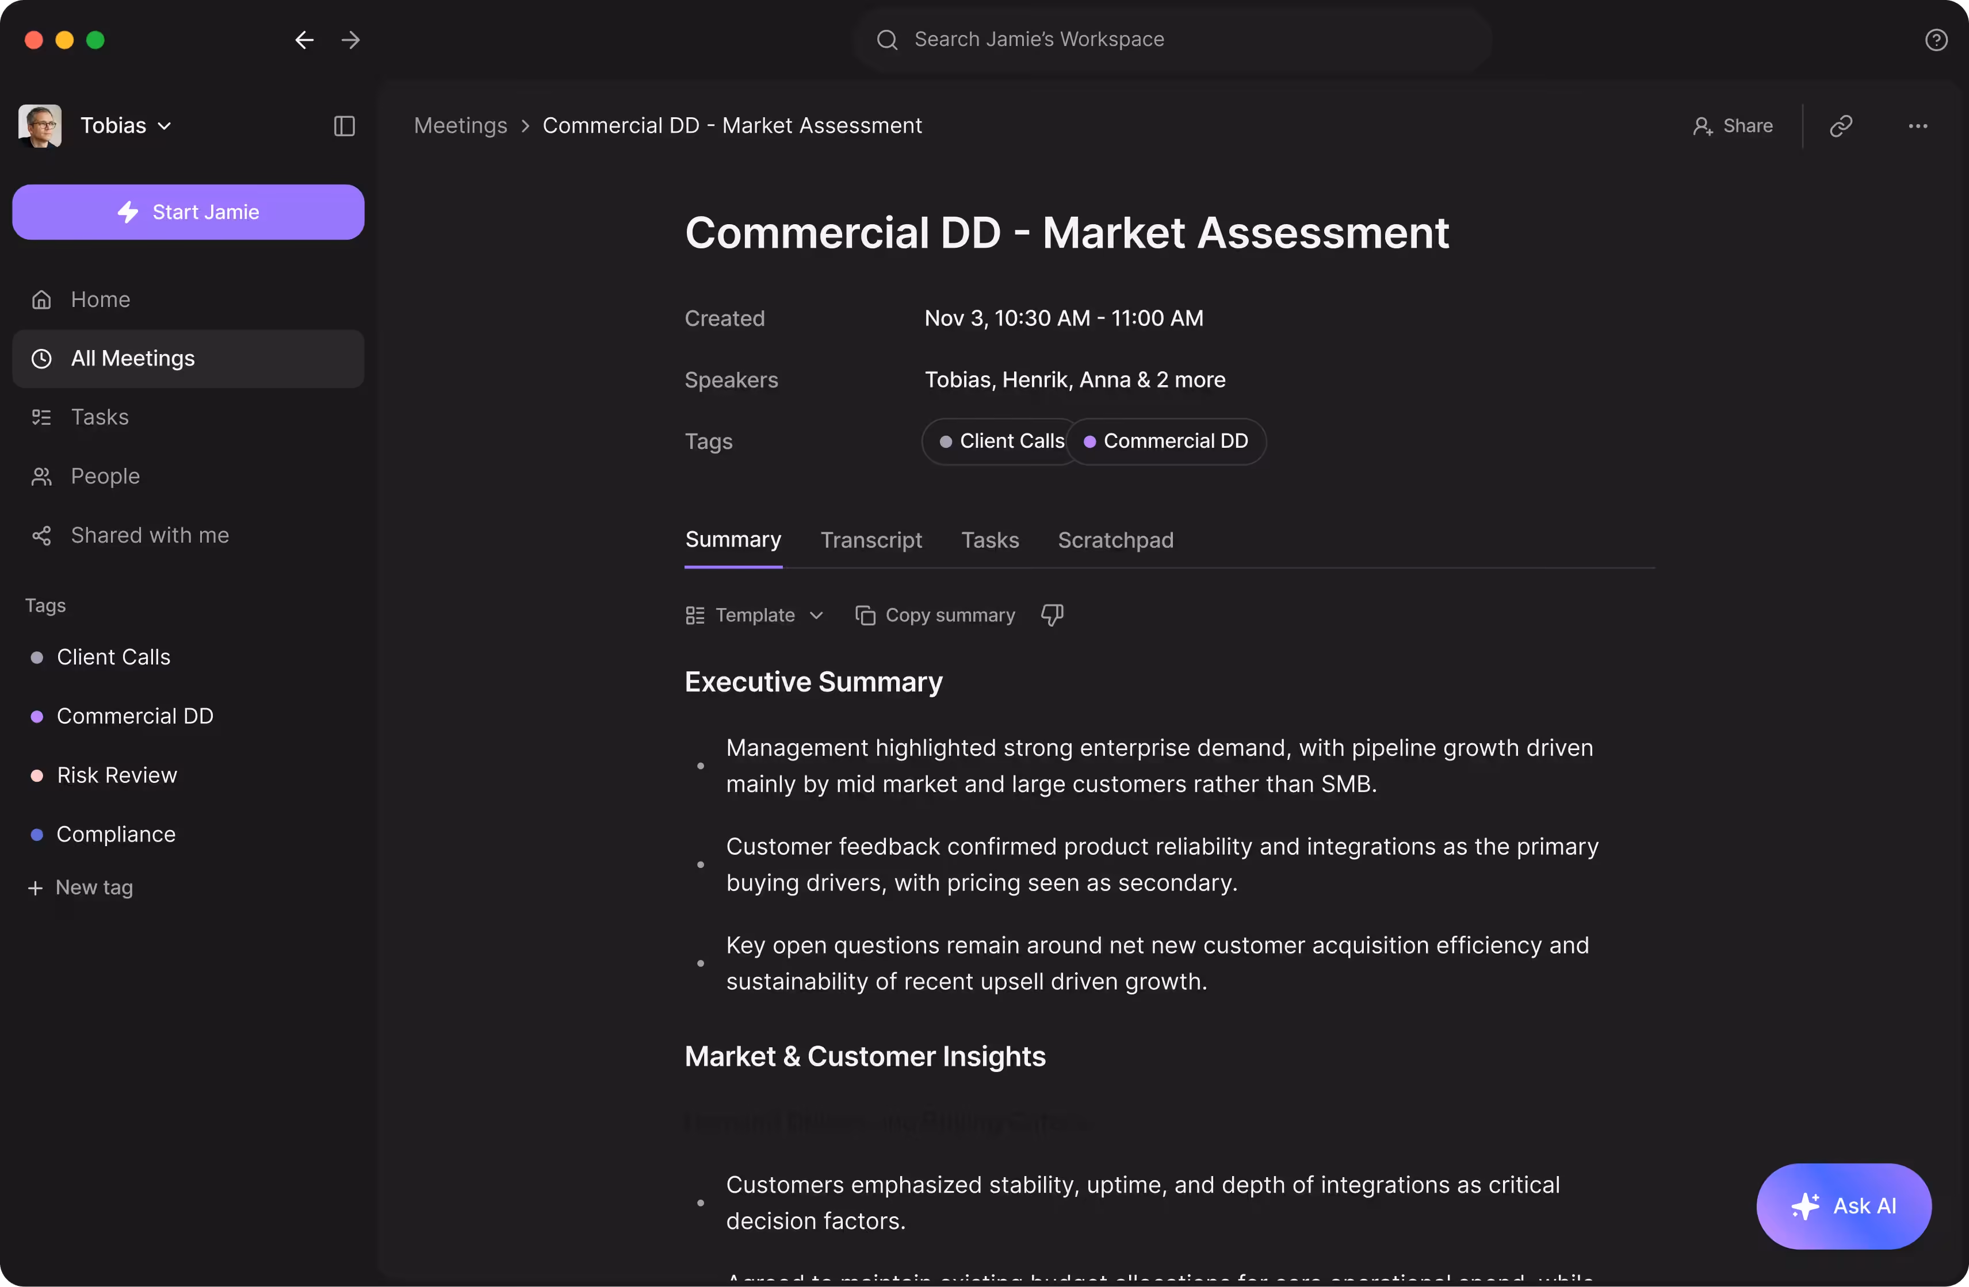This screenshot has height=1287, width=1969.
Task: Click the Tasks checklist icon in sidebar
Action: 41,417
